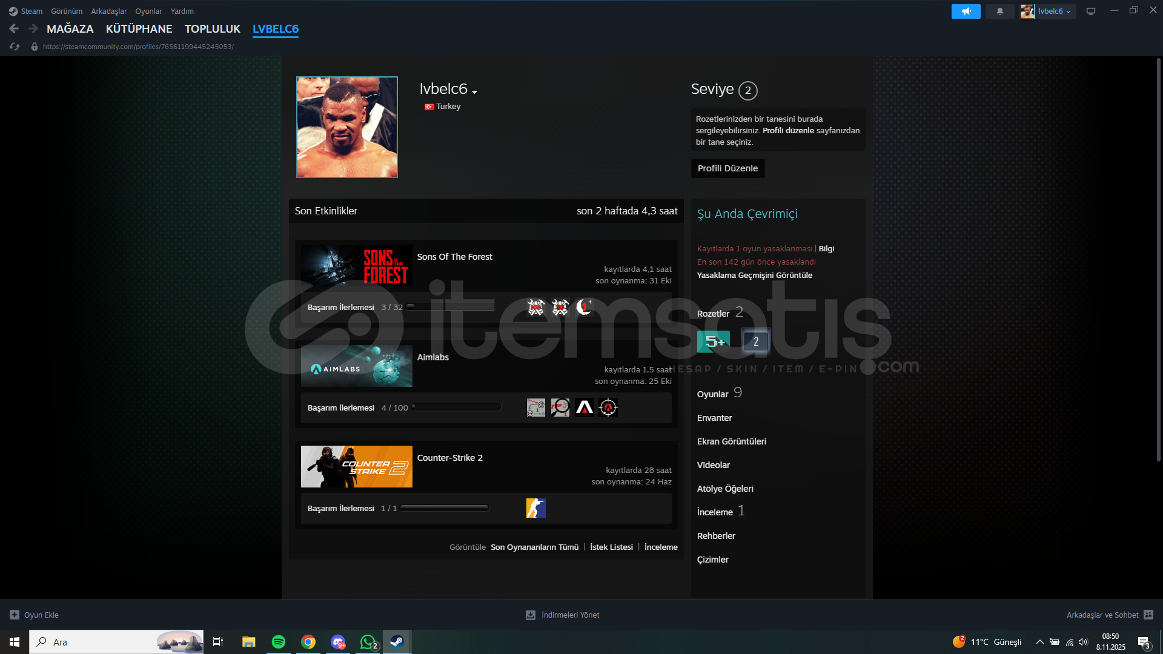Click the Aimlabs logo achievement icon
Screen dimensions: 1163x654
click(584, 408)
